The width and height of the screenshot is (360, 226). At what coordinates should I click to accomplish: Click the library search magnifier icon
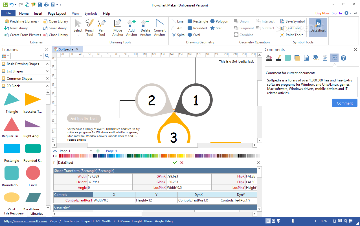click(x=47, y=56)
